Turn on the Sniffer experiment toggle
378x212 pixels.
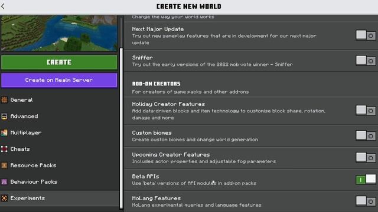[x=366, y=61]
